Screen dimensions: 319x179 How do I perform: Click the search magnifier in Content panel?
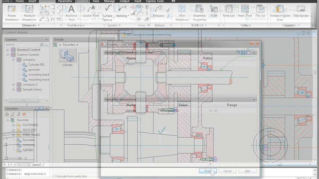(42, 44)
